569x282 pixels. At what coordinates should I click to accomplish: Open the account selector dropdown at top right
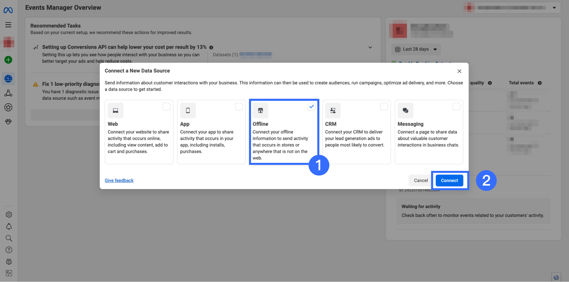tap(512, 8)
